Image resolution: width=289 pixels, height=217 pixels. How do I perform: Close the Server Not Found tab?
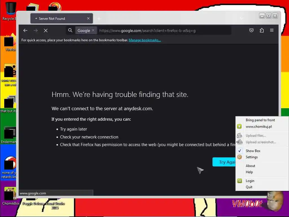click(x=88, y=18)
